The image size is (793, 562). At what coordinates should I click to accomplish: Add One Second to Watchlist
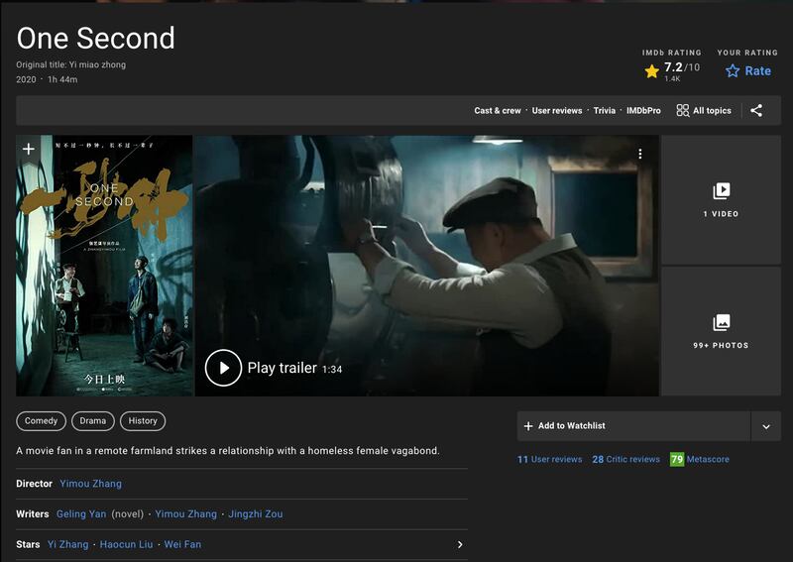634,426
